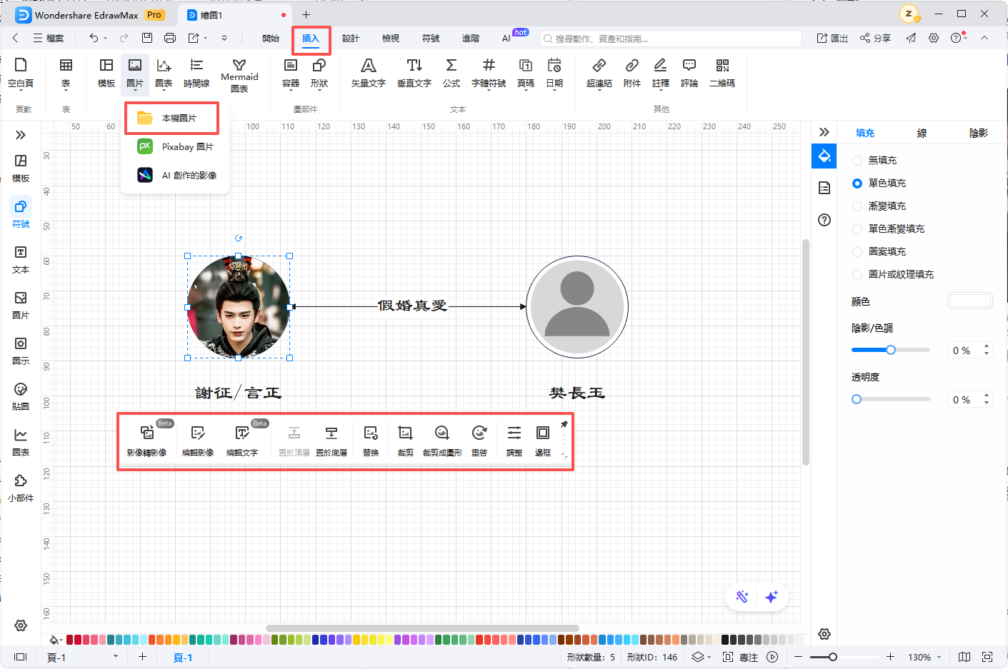The width and height of the screenshot is (1008, 669).
Task: Open 符號 panel in left sidebar
Action: click(x=21, y=213)
